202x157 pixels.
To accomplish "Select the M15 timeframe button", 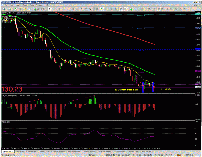I will pos(158,9).
